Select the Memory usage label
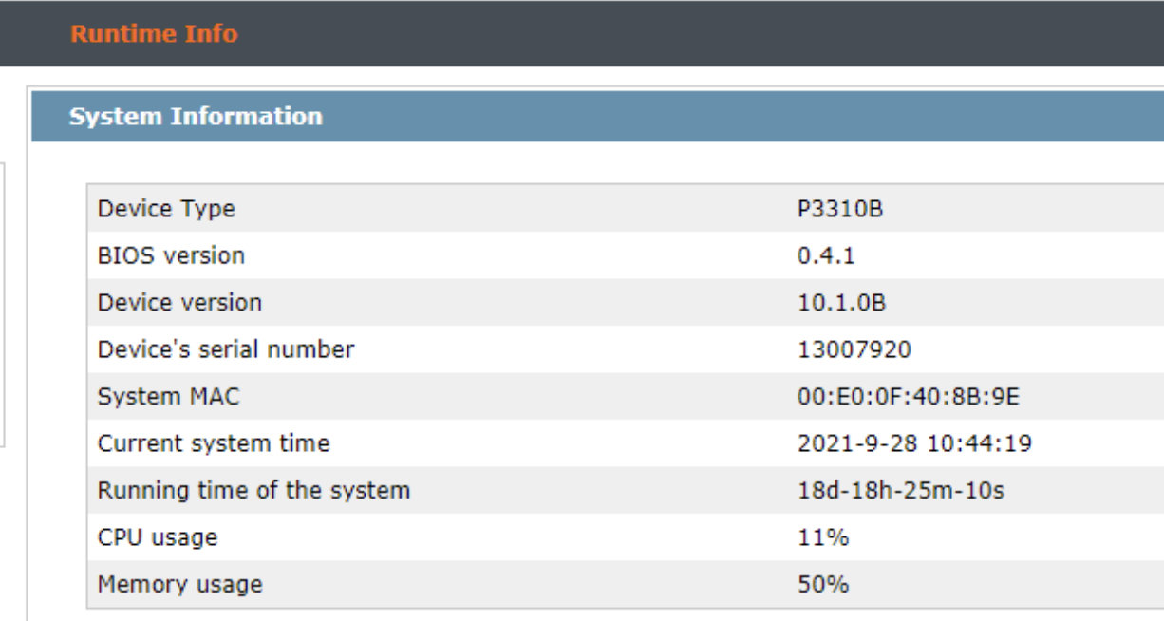 pyautogui.click(x=179, y=584)
